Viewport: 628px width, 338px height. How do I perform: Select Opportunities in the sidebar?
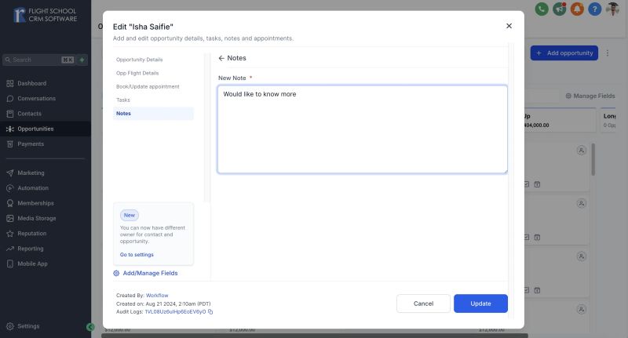[46, 129]
